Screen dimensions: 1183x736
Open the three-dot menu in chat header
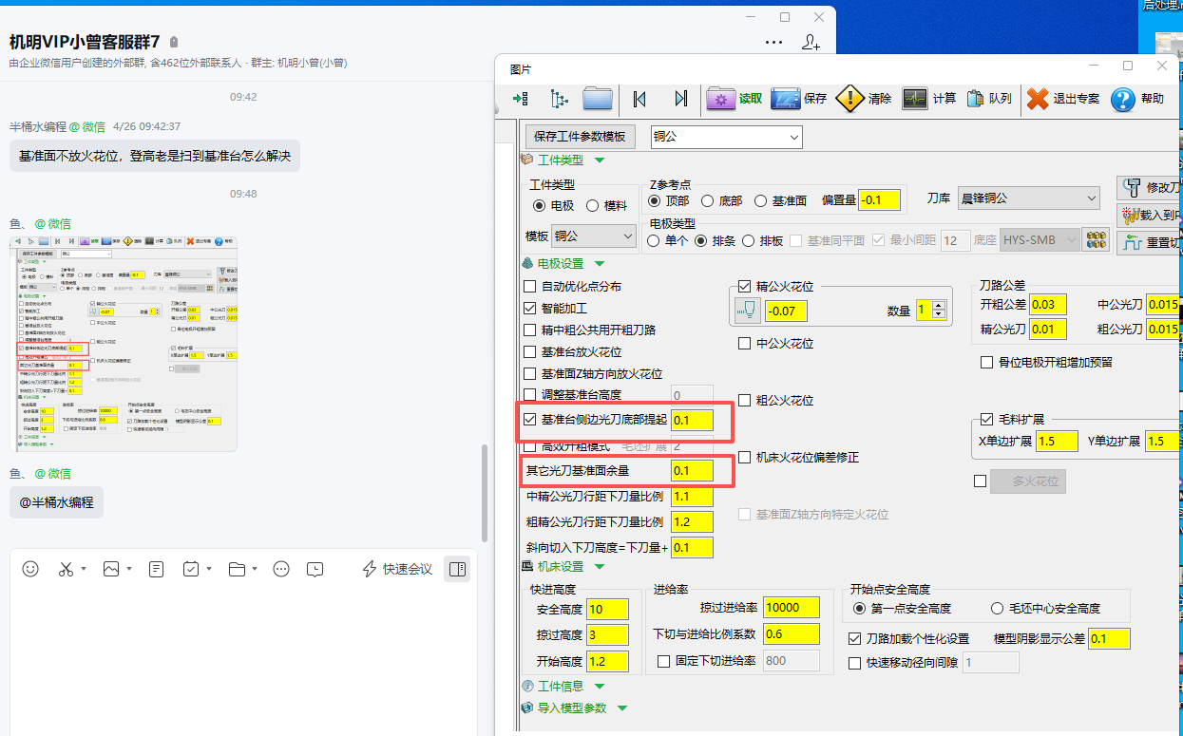coord(774,42)
